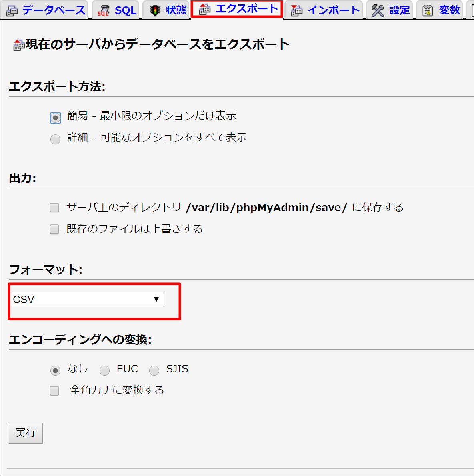Choose EUC encoding radio button
Viewport: 474px width, 476px height.
104,371
